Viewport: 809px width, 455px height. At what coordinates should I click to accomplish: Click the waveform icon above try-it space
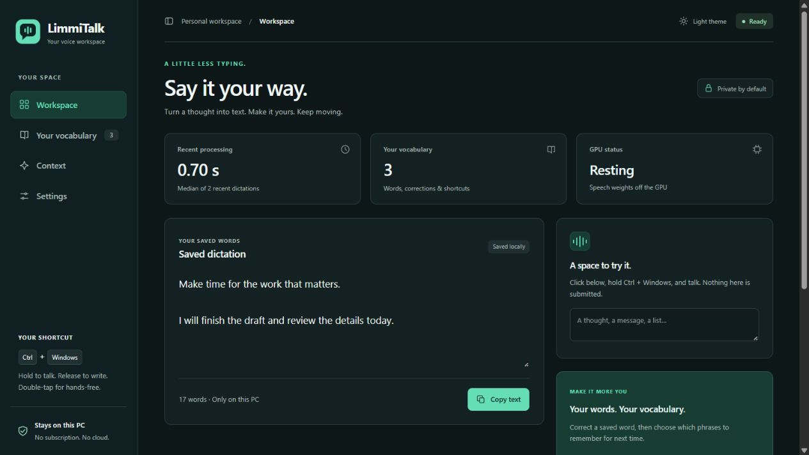[x=580, y=242]
